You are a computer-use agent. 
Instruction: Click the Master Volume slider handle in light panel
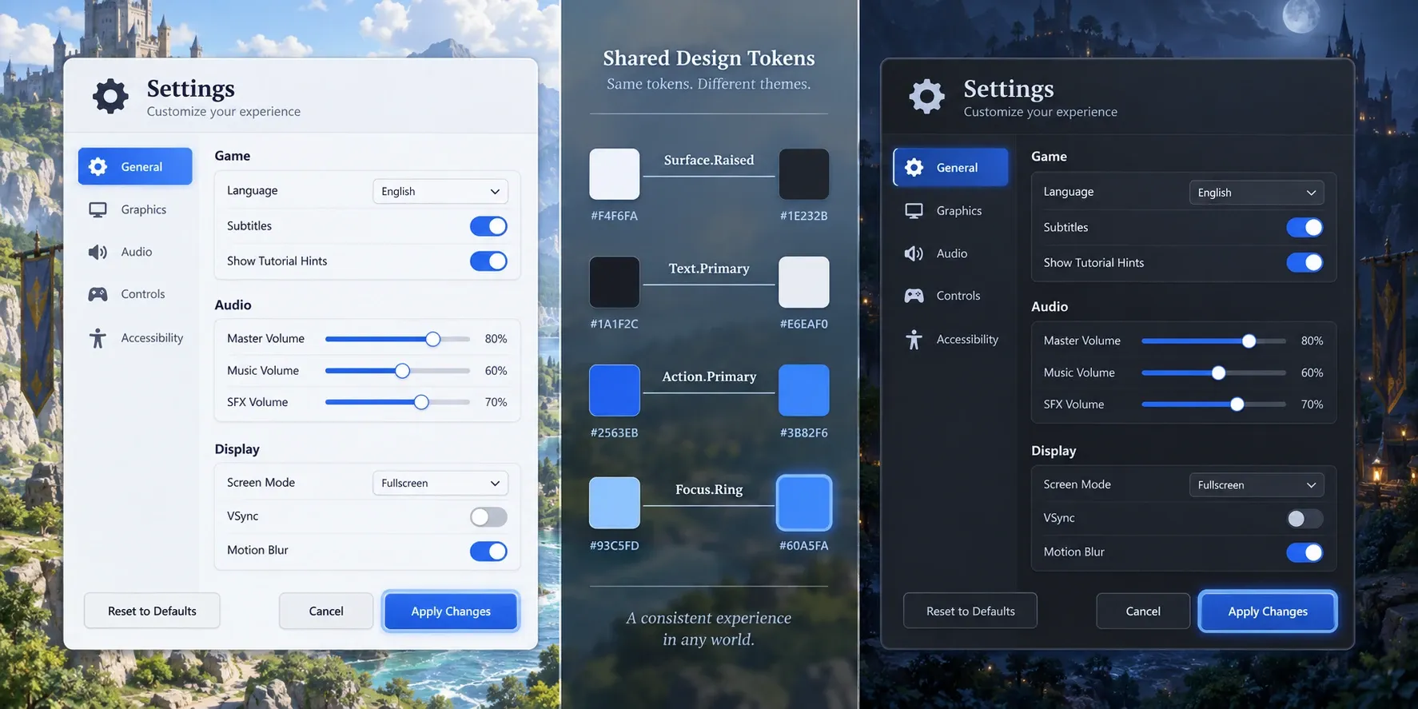click(432, 339)
